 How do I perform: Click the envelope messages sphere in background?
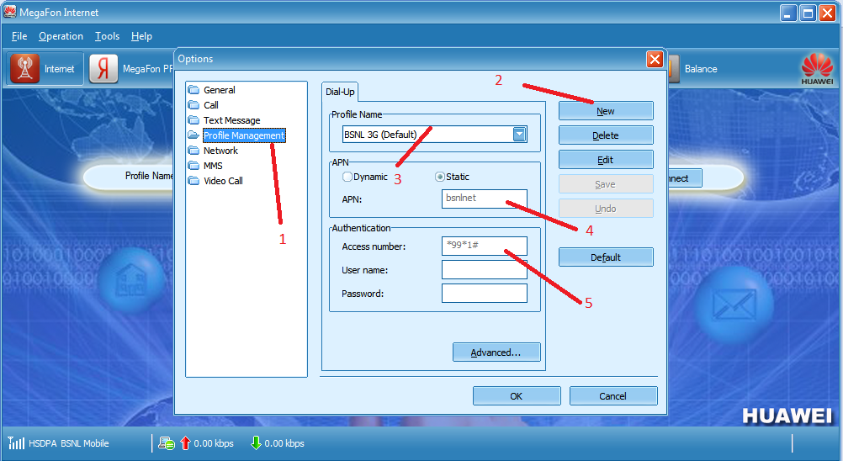point(734,305)
